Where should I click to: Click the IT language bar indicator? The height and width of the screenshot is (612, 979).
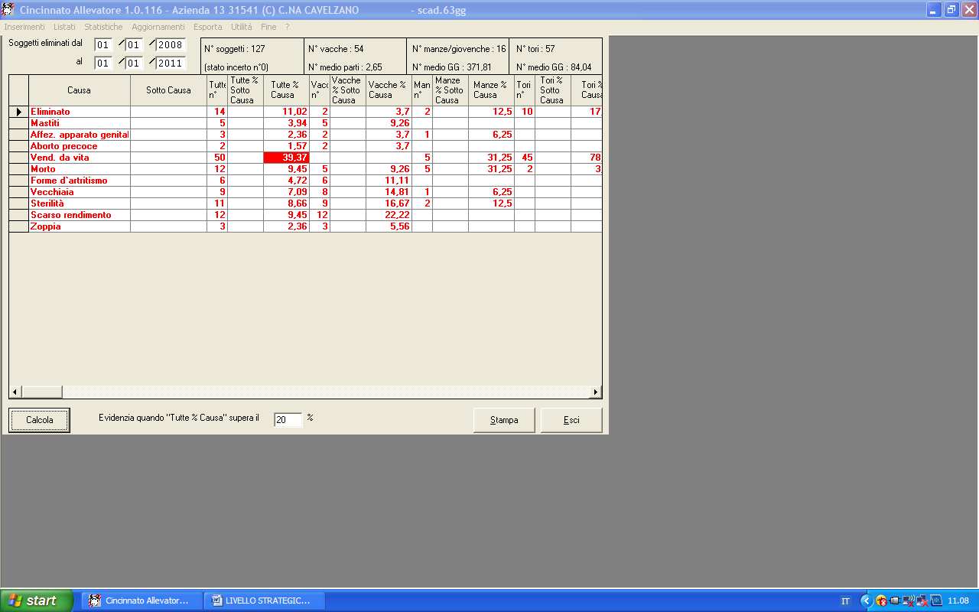click(845, 601)
